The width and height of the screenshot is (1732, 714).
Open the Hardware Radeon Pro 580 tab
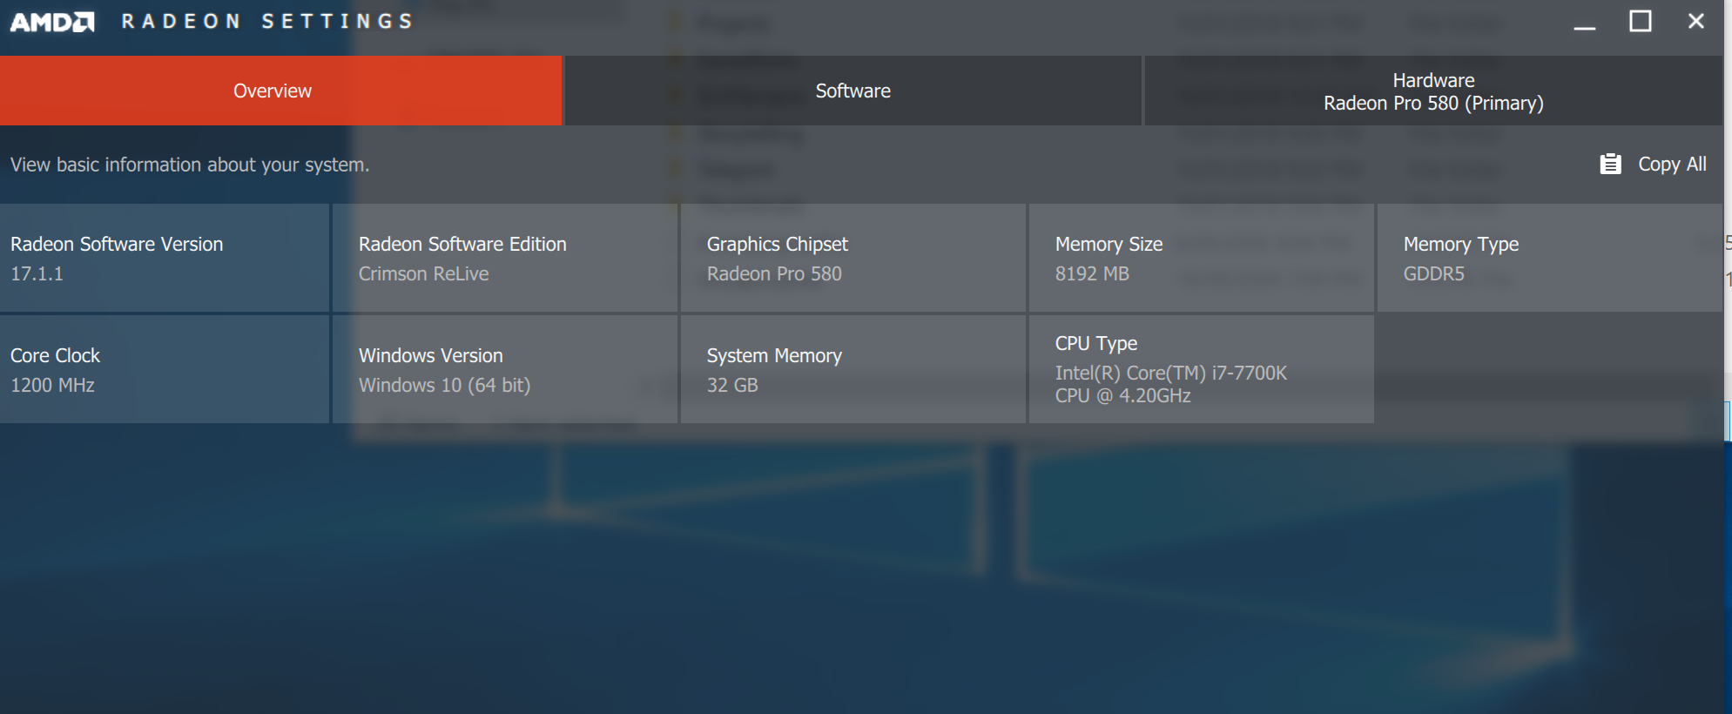(1432, 91)
